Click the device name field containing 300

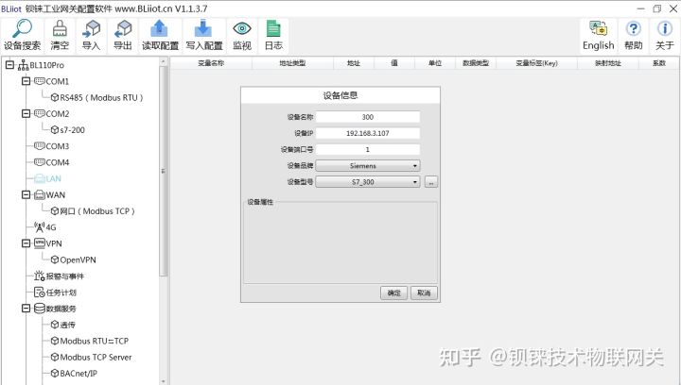[x=368, y=117]
